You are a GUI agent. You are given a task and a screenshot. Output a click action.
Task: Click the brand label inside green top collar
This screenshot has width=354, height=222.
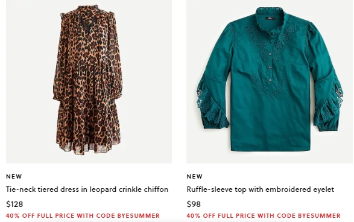(x=269, y=19)
